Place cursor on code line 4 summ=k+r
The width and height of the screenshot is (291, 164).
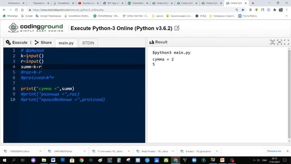pos(31,67)
